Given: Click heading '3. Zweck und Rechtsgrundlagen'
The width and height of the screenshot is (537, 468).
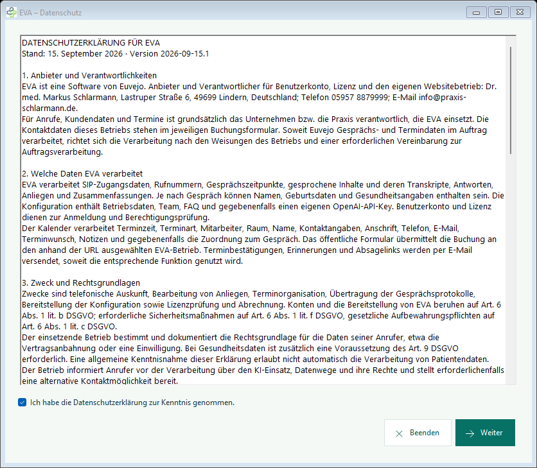Looking at the screenshot, I should [x=81, y=282].
